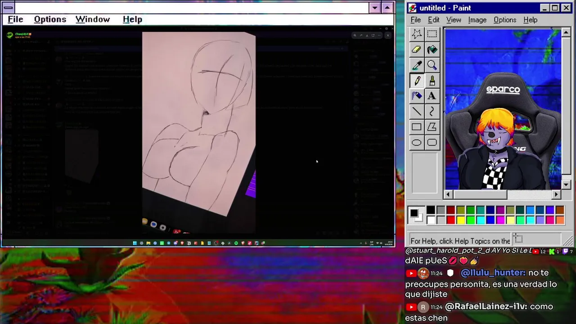Click YouTube icon beside RafaelLainez message
Screen dimensions: 576x324
[x=410, y=307]
